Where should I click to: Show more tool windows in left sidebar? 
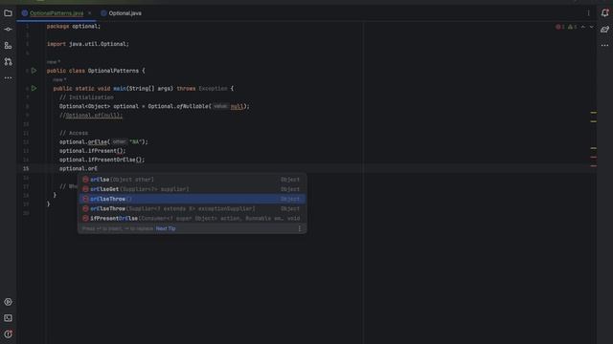(8, 78)
